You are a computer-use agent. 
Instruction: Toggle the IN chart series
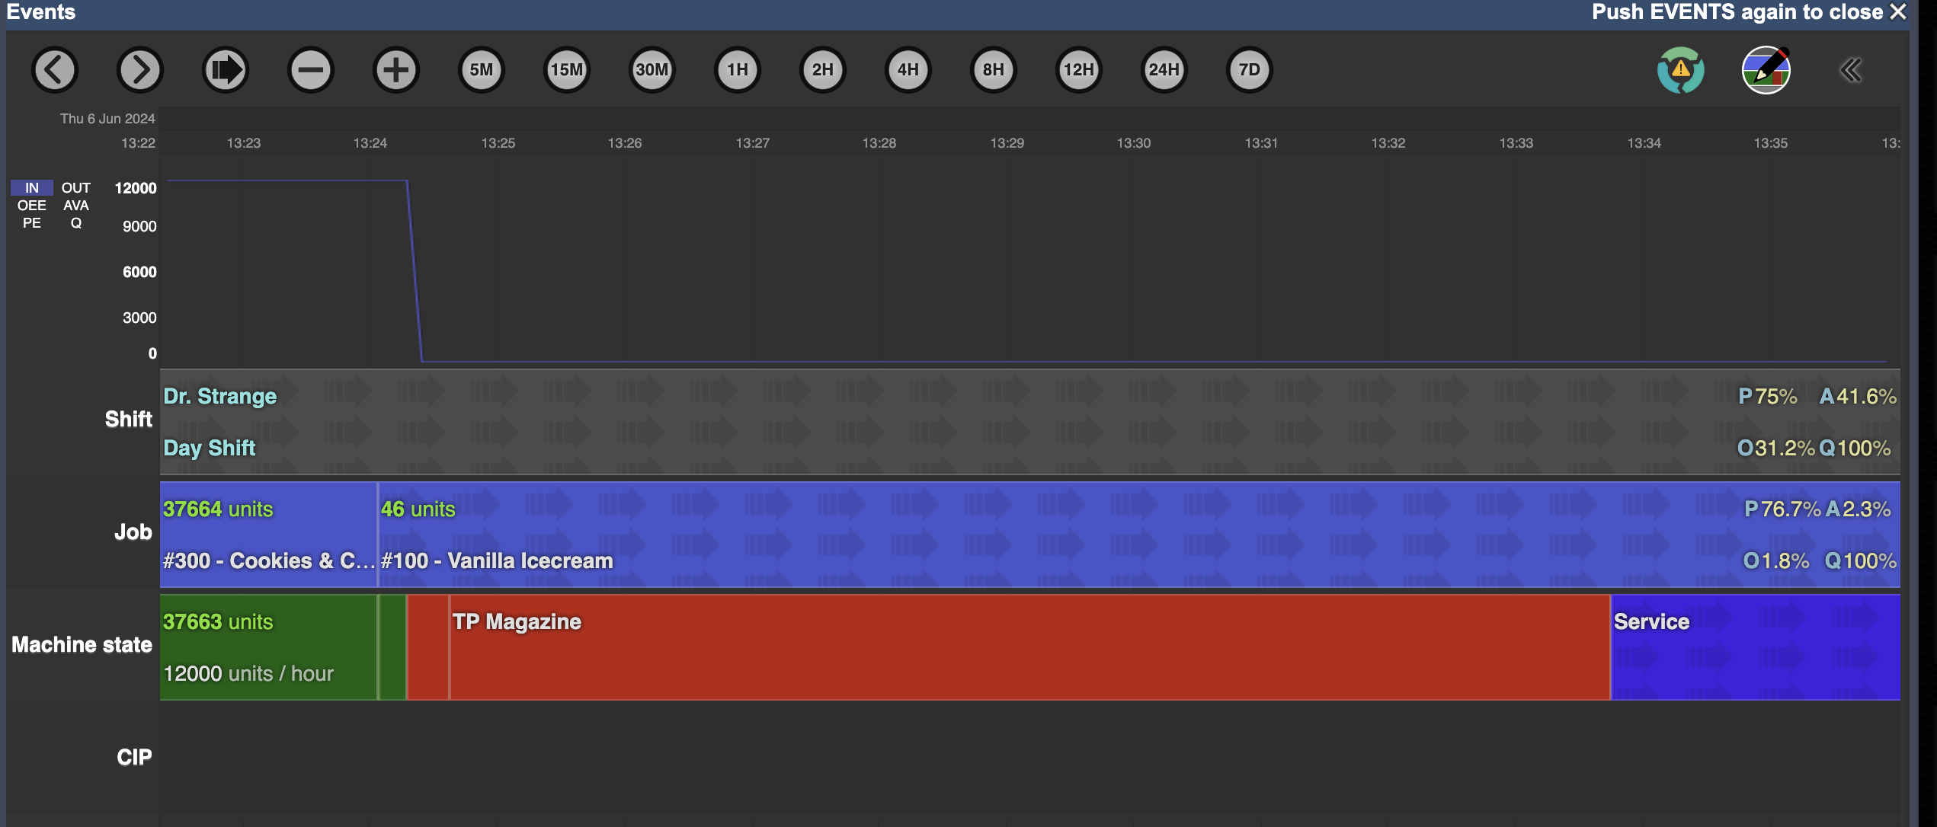(x=31, y=187)
